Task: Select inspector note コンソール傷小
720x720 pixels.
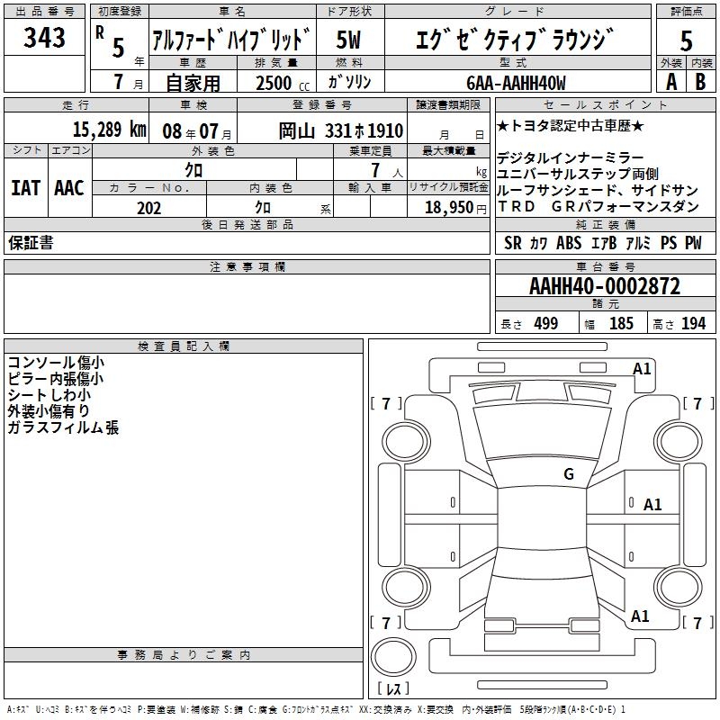Action: [x=56, y=363]
